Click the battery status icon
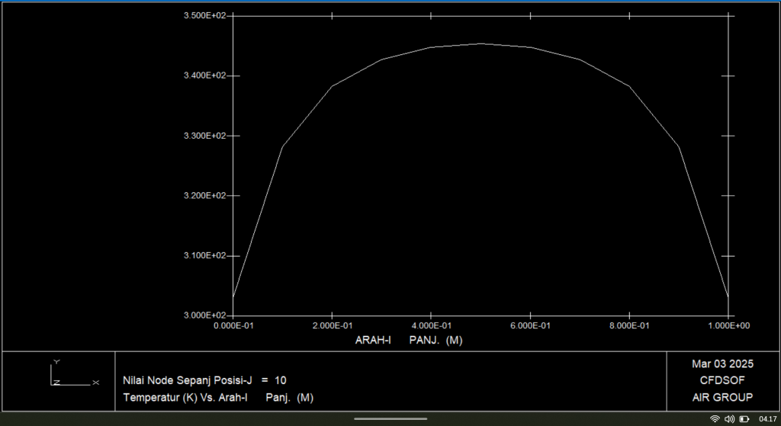 pyautogui.click(x=744, y=418)
